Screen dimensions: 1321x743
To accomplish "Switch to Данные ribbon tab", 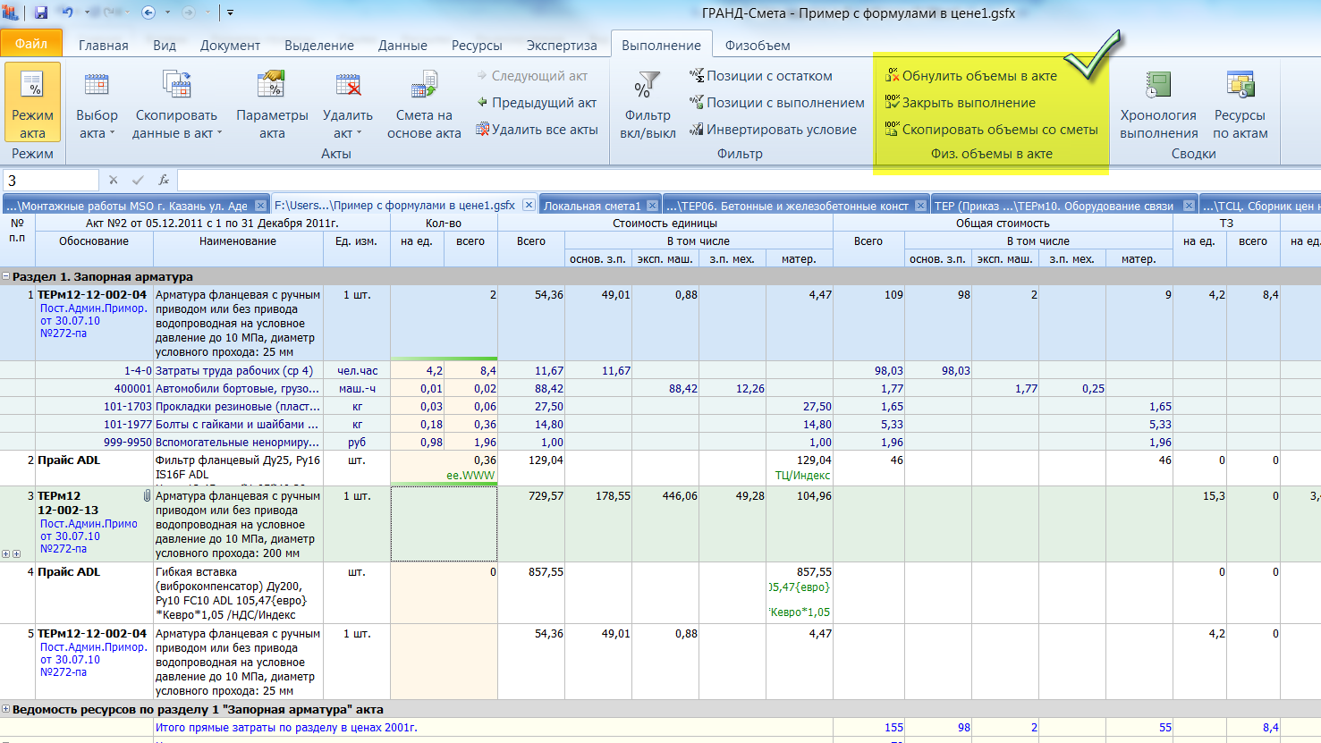I will (402, 45).
